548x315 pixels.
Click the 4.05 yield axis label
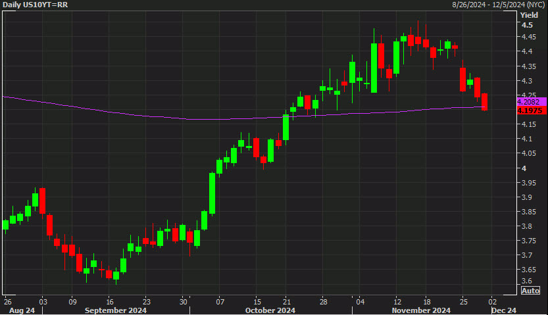click(x=529, y=153)
